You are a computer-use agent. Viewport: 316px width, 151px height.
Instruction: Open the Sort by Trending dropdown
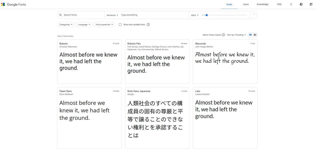point(236,35)
